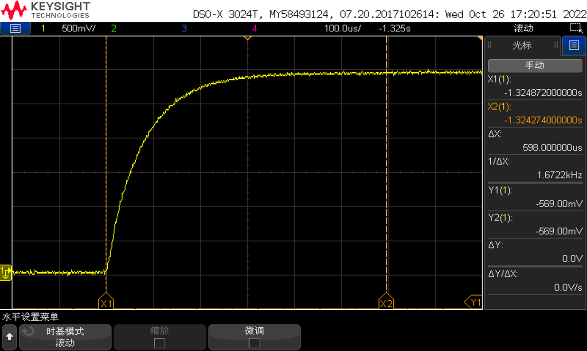Toggle the 微调 fine adjustment checkbox
The width and height of the screenshot is (587, 351).
254,342
